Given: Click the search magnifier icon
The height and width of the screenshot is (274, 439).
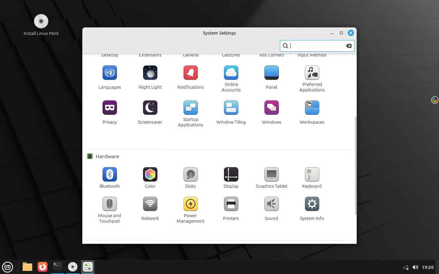Looking at the screenshot, I should [x=285, y=46].
